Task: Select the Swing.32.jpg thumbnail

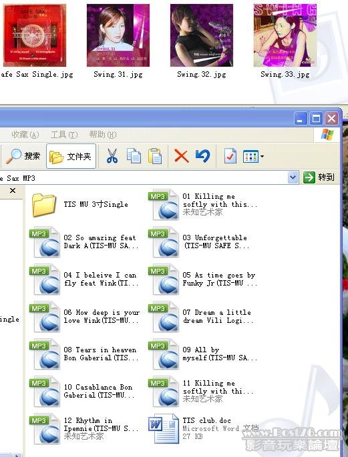Action: (x=202, y=41)
